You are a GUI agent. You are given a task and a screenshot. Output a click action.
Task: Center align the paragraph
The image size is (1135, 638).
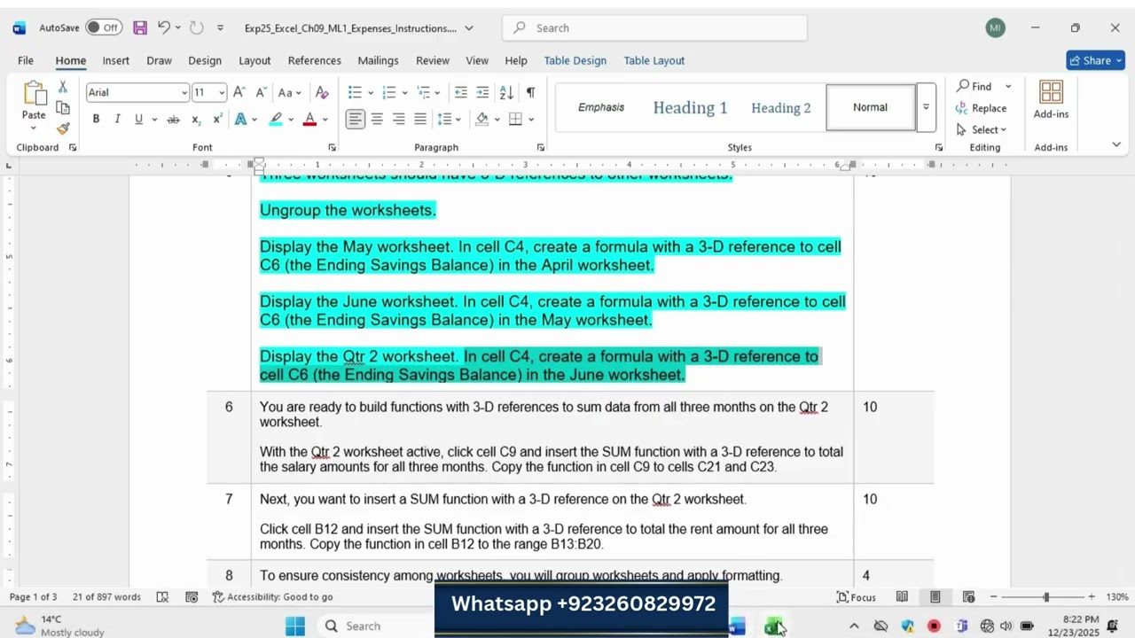click(x=377, y=119)
